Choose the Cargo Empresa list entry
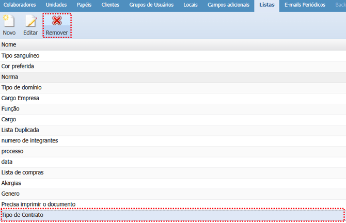Image resolution: width=346 pixels, height=223 pixels. 21,98
